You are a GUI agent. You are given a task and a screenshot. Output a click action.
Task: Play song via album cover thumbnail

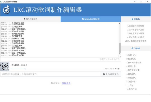tap(5, 66)
